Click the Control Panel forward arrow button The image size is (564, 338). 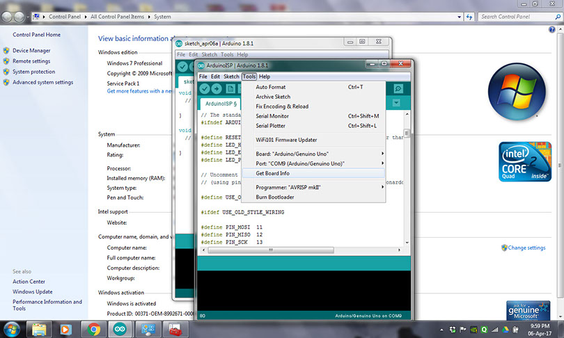(19, 17)
